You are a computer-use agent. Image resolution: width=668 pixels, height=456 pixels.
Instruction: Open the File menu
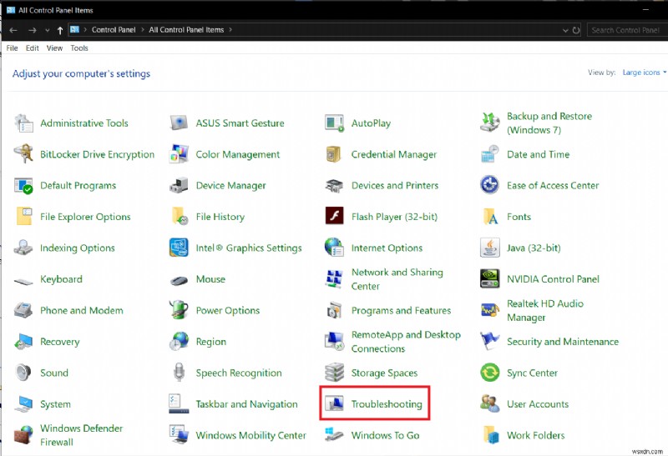pos(13,48)
